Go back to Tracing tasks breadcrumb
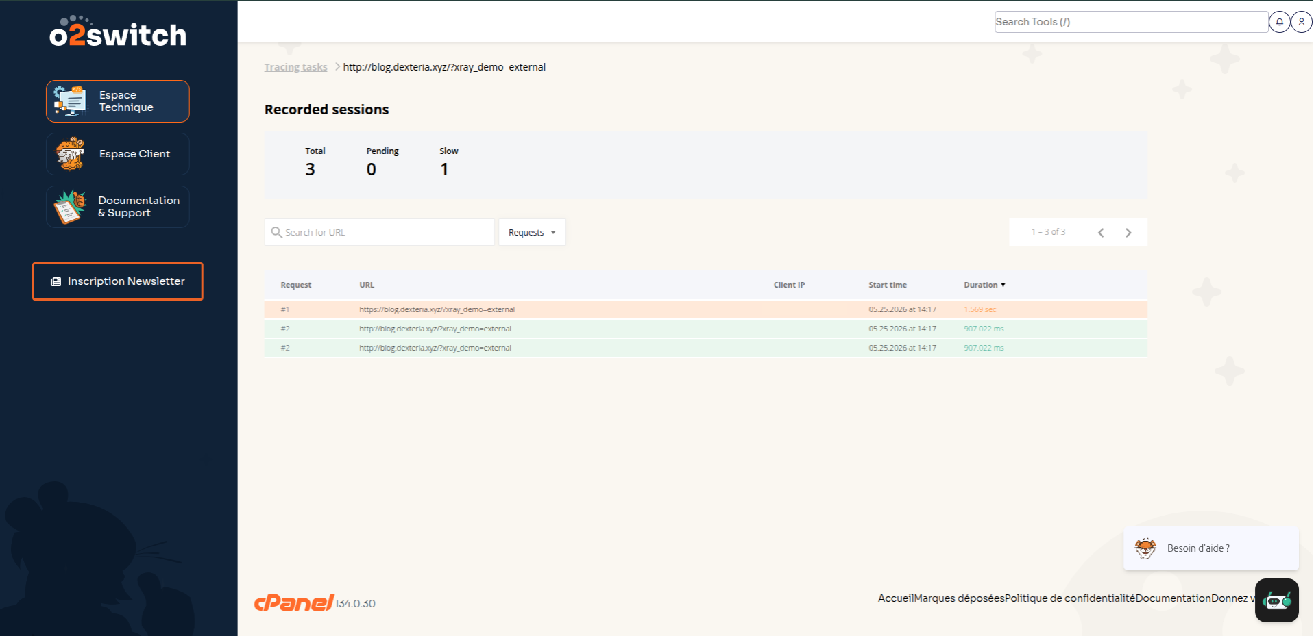 coord(295,67)
